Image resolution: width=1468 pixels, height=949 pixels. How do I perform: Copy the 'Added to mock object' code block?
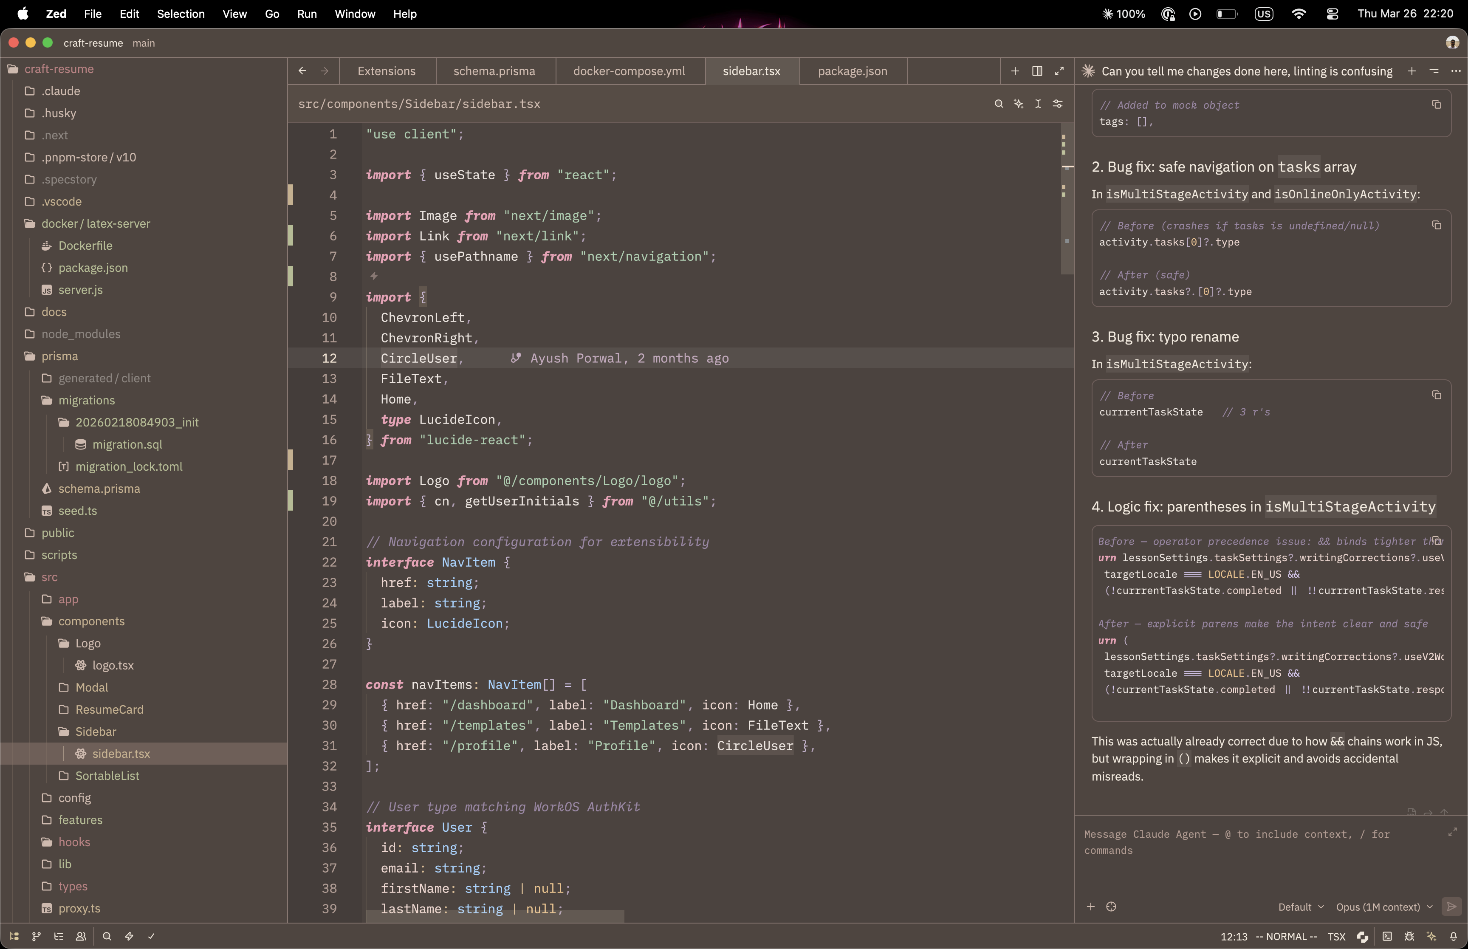pyautogui.click(x=1437, y=104)
